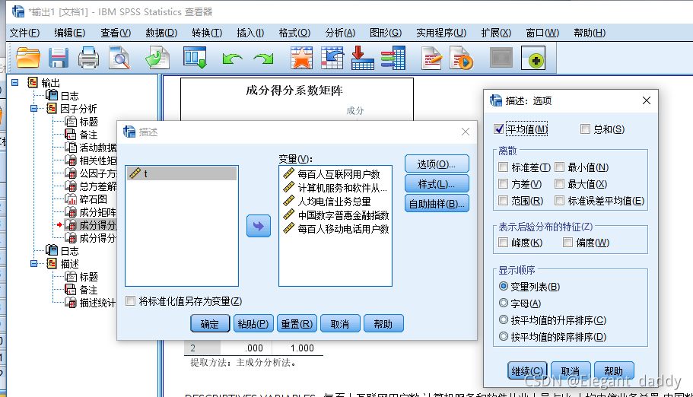Enable 偏度(W) checkbox
The width and height of the screenshot is (693, 397).
coord(568,243)
